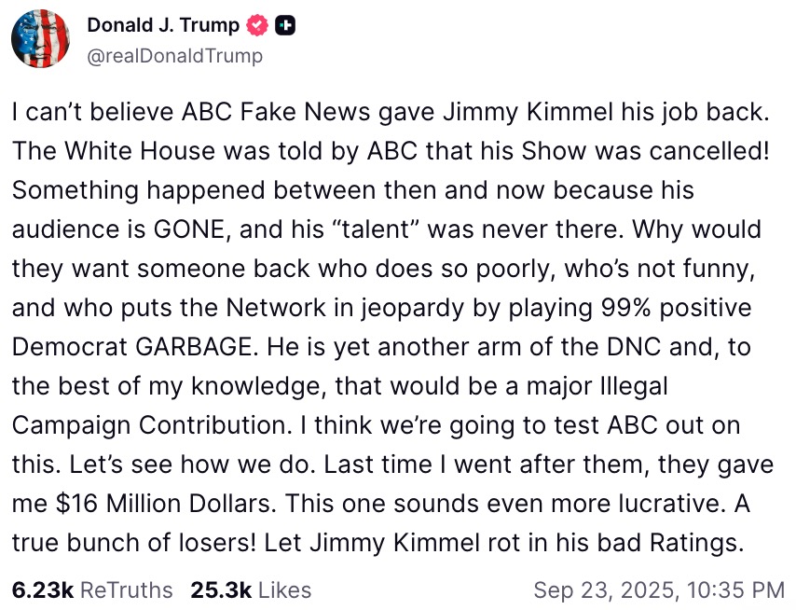The image size is (796, 610).
Task: Click the badge cluster beside the display name
Action: (270, 25)
